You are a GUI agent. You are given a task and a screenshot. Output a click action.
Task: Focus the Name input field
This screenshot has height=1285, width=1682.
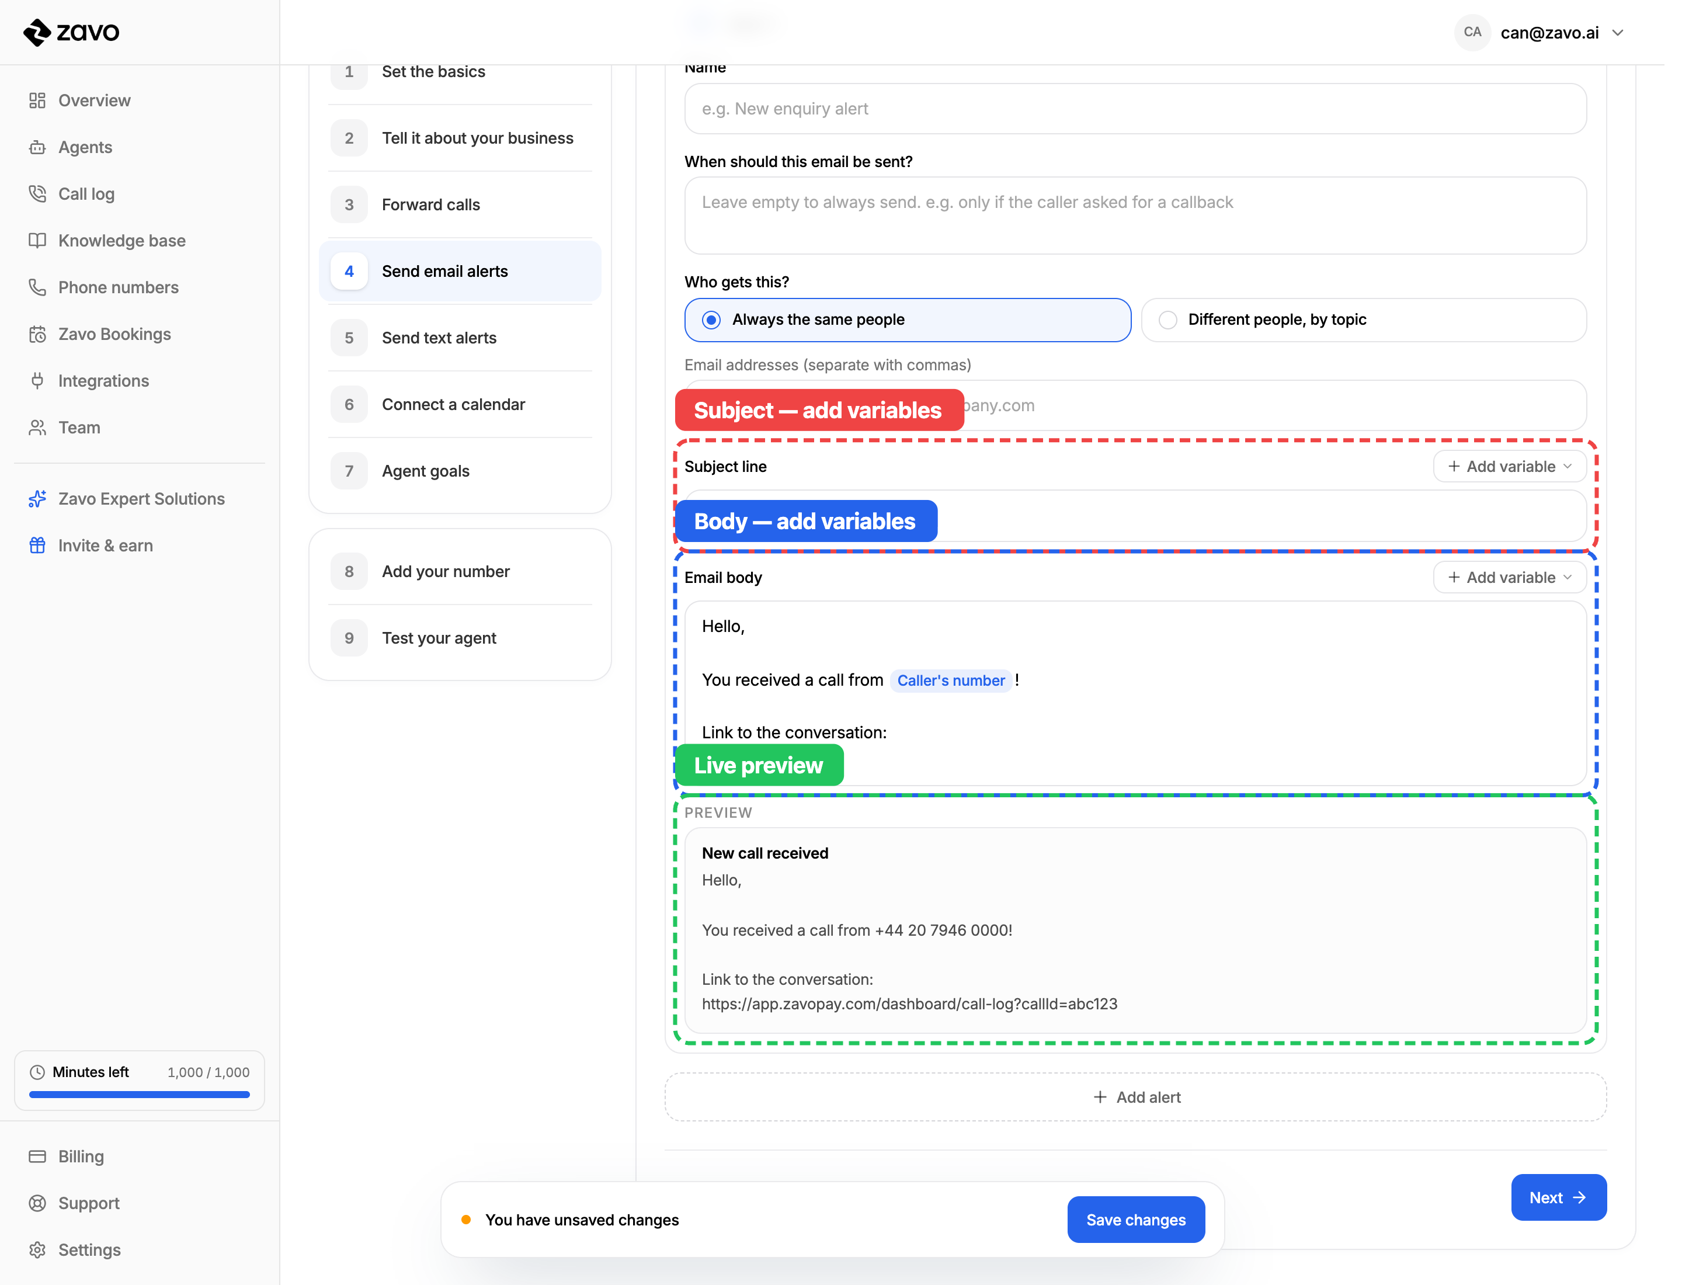pyautogui.click(x=1135, y=109)
